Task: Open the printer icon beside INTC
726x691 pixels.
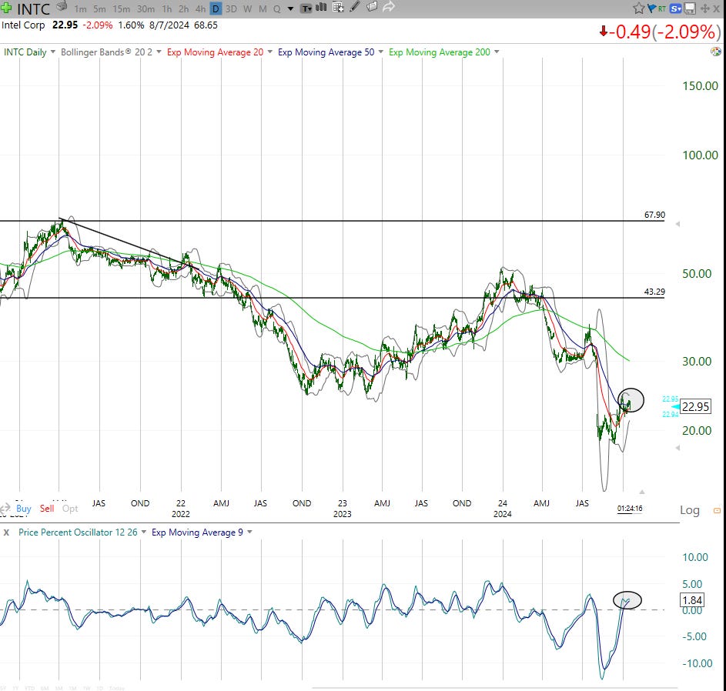Action: pos(61,6)
